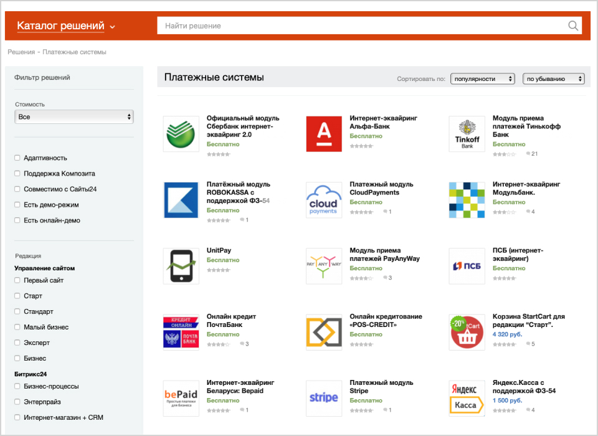Open Корзина StartCart title link
Image resolution: width=598 pixels, height=436 pixels.
tap(529, 320)
